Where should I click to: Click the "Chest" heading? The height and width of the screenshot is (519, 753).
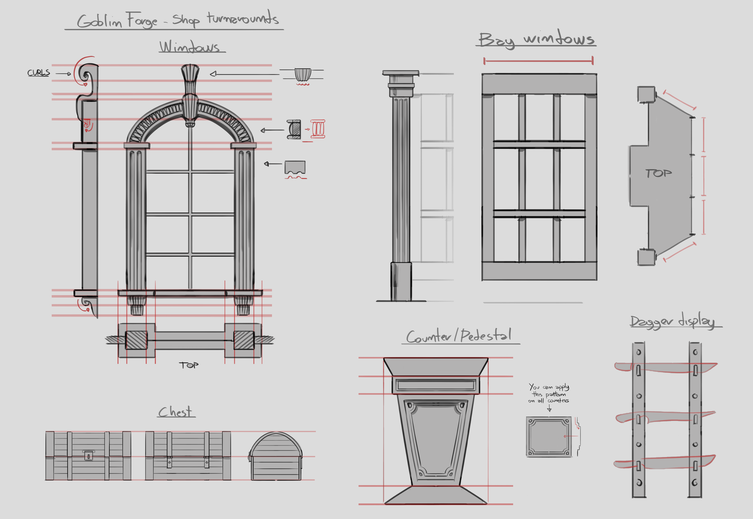click(x=176, y=412)
